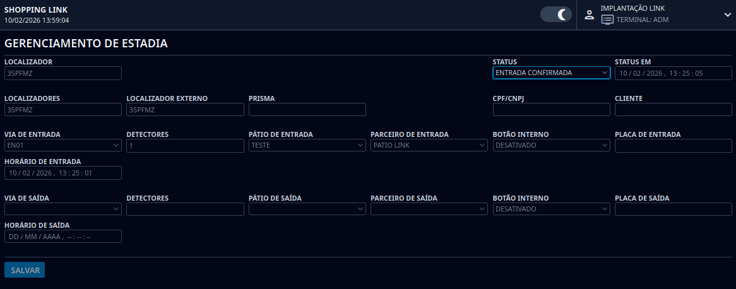Expand the Implantação Link user menu chevron
Image resolution: width=736 pixels, height=289 pixels.
pyautogui.click(x=727, y=15)
